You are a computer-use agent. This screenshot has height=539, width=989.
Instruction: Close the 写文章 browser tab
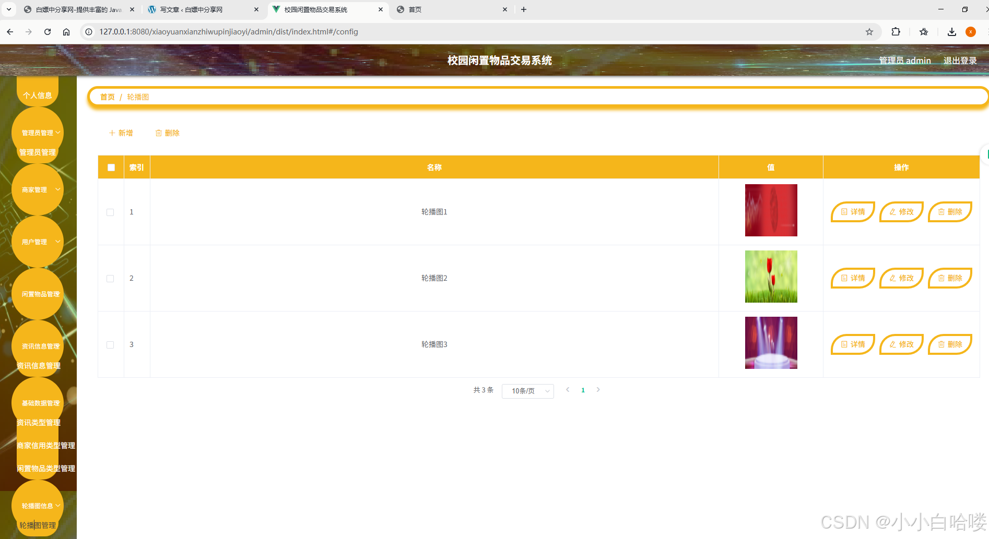pos(256,9)
